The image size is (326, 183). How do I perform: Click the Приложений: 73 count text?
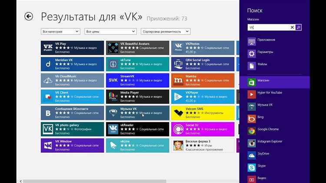(x=167, y=19)
